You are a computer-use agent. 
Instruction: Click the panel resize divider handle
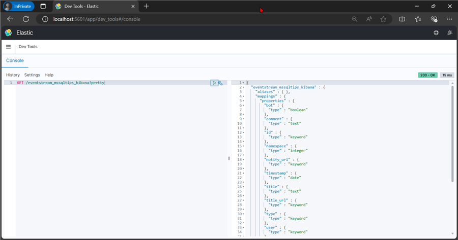point(228,158)
